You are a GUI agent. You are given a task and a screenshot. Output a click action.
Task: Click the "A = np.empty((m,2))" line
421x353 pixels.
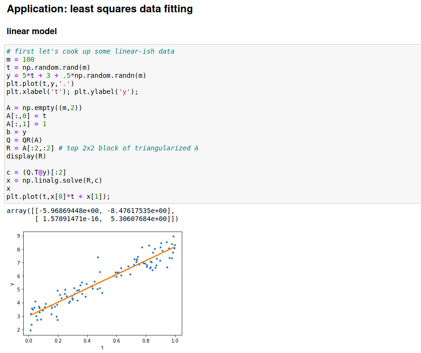pyautogui.click(x=44, y=108)
